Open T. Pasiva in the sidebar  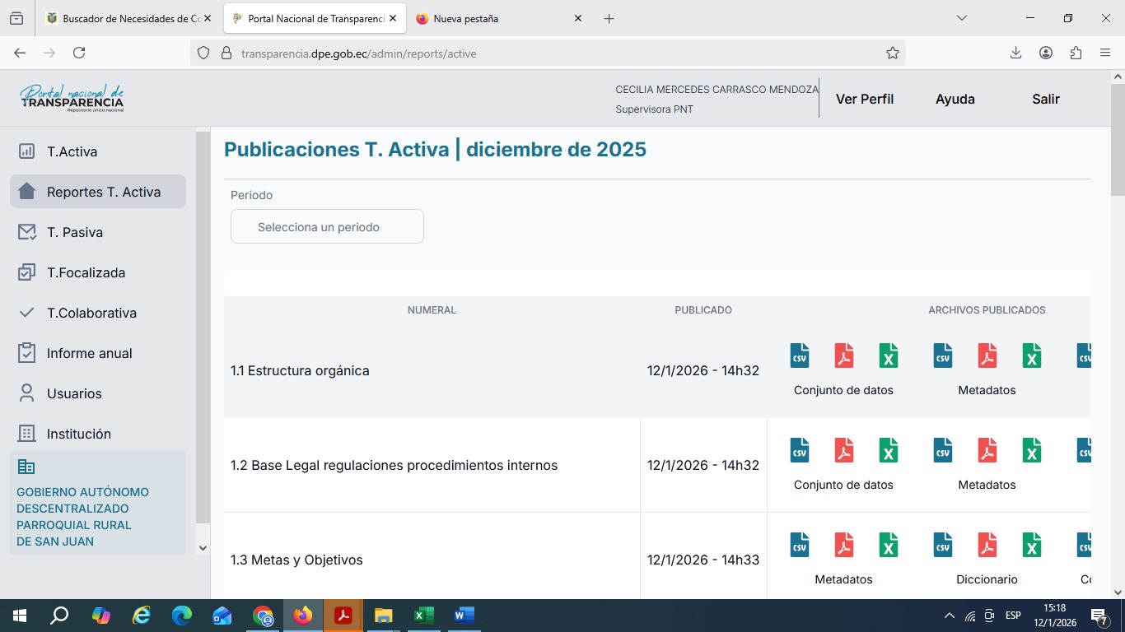pyautogui.click(x=75, y=232)
